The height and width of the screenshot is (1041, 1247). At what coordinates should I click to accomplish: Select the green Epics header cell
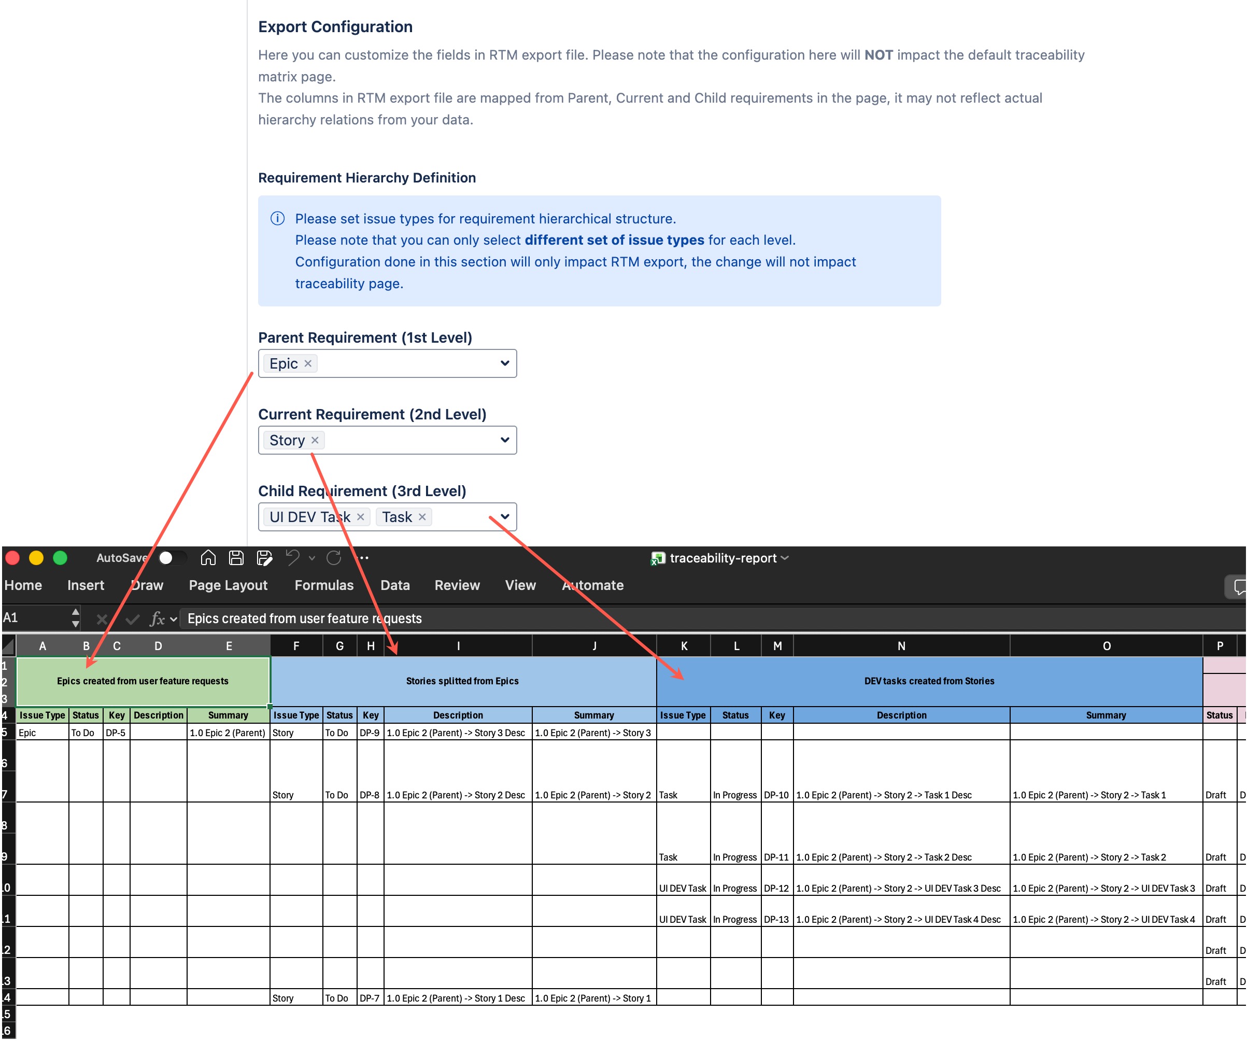click(143, 681)
